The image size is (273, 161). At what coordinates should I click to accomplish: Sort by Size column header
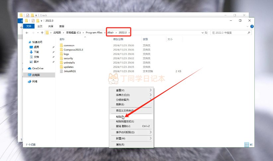coord(170,39)
